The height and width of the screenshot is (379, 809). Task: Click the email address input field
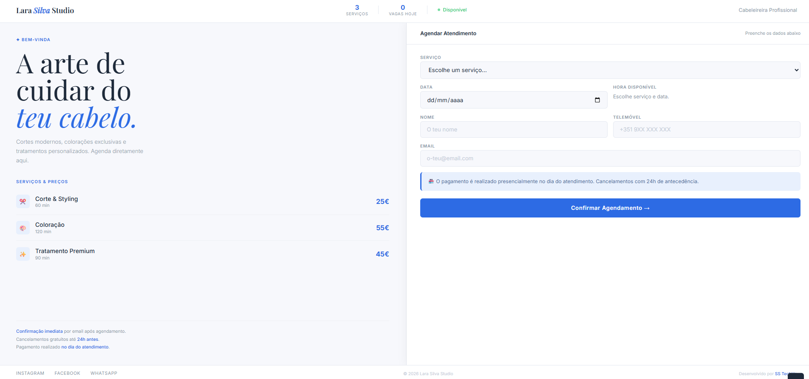[x=610, y=158]
